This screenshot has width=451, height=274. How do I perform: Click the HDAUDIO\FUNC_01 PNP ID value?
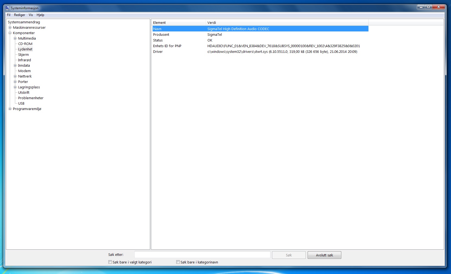click(x=284, y=46)
